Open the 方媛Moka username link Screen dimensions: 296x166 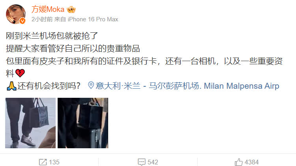pyautogui.click(x=48, y=9)
